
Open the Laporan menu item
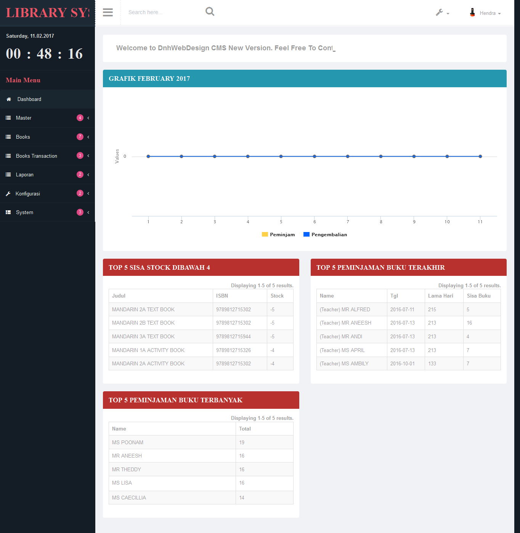25,175
